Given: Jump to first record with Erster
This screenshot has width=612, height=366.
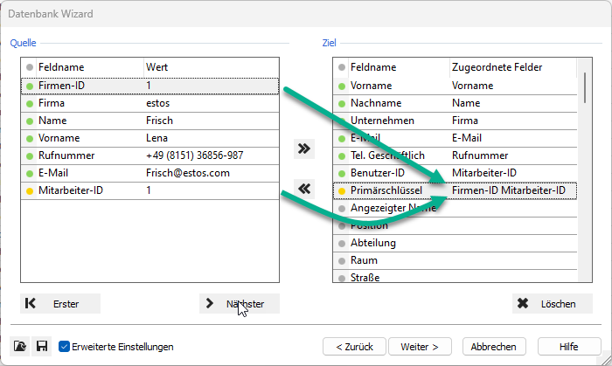Looking at the screenshot, I should (x=60, y=304).
